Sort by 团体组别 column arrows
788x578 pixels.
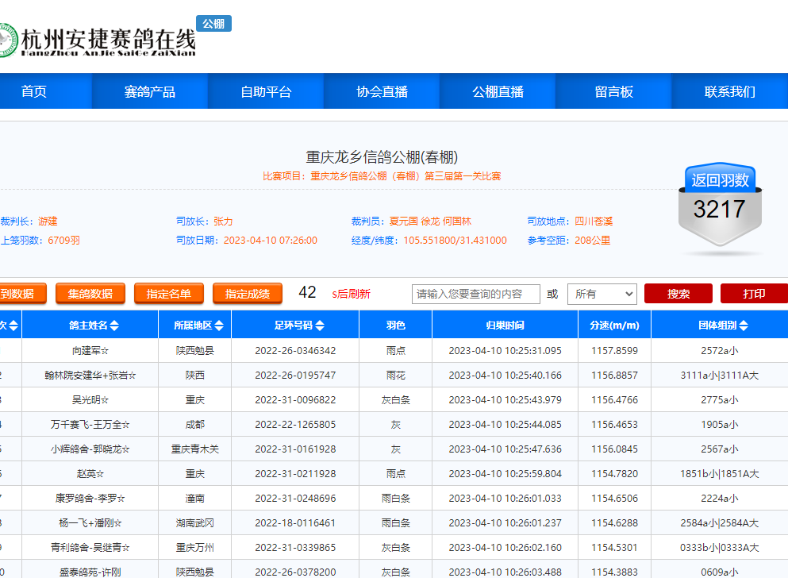[744, 326]
